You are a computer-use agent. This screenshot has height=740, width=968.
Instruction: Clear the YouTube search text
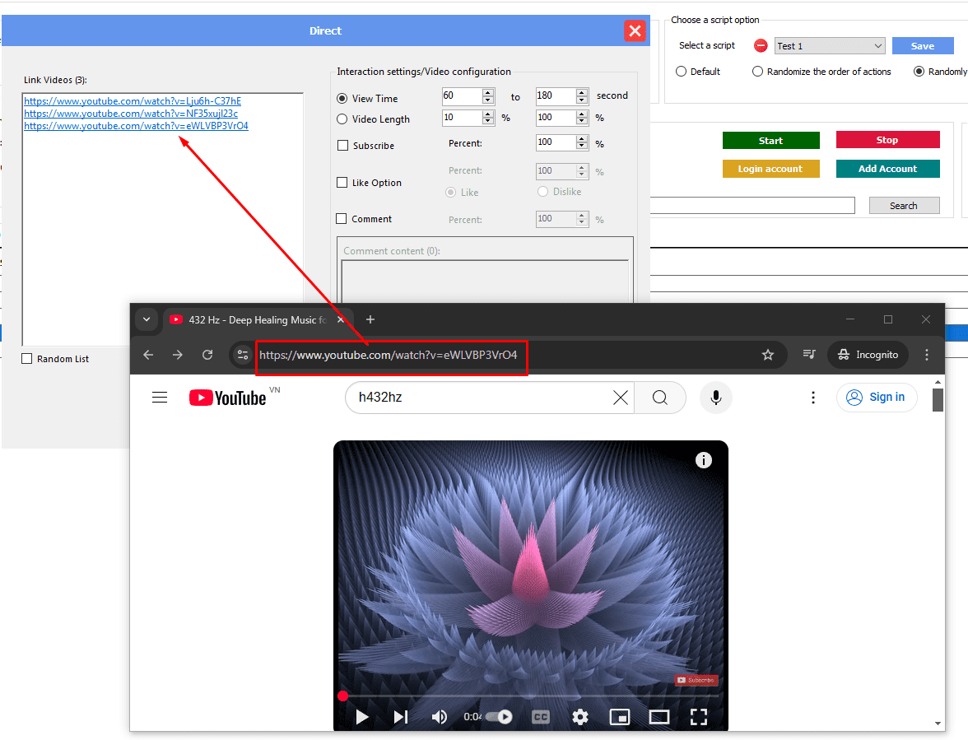coord(621,398)
